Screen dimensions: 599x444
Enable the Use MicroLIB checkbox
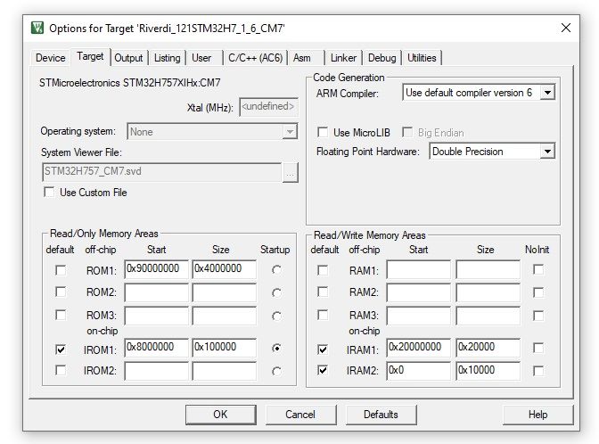[323, 132]
